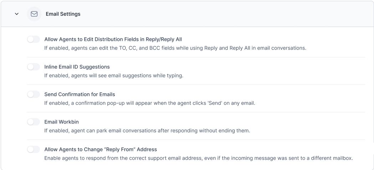The width and height of the screenshot is (374, 170).
Task: Click the 'Edit Distribution Fields in Reply/Reply All' label
Action: point(113,39)
